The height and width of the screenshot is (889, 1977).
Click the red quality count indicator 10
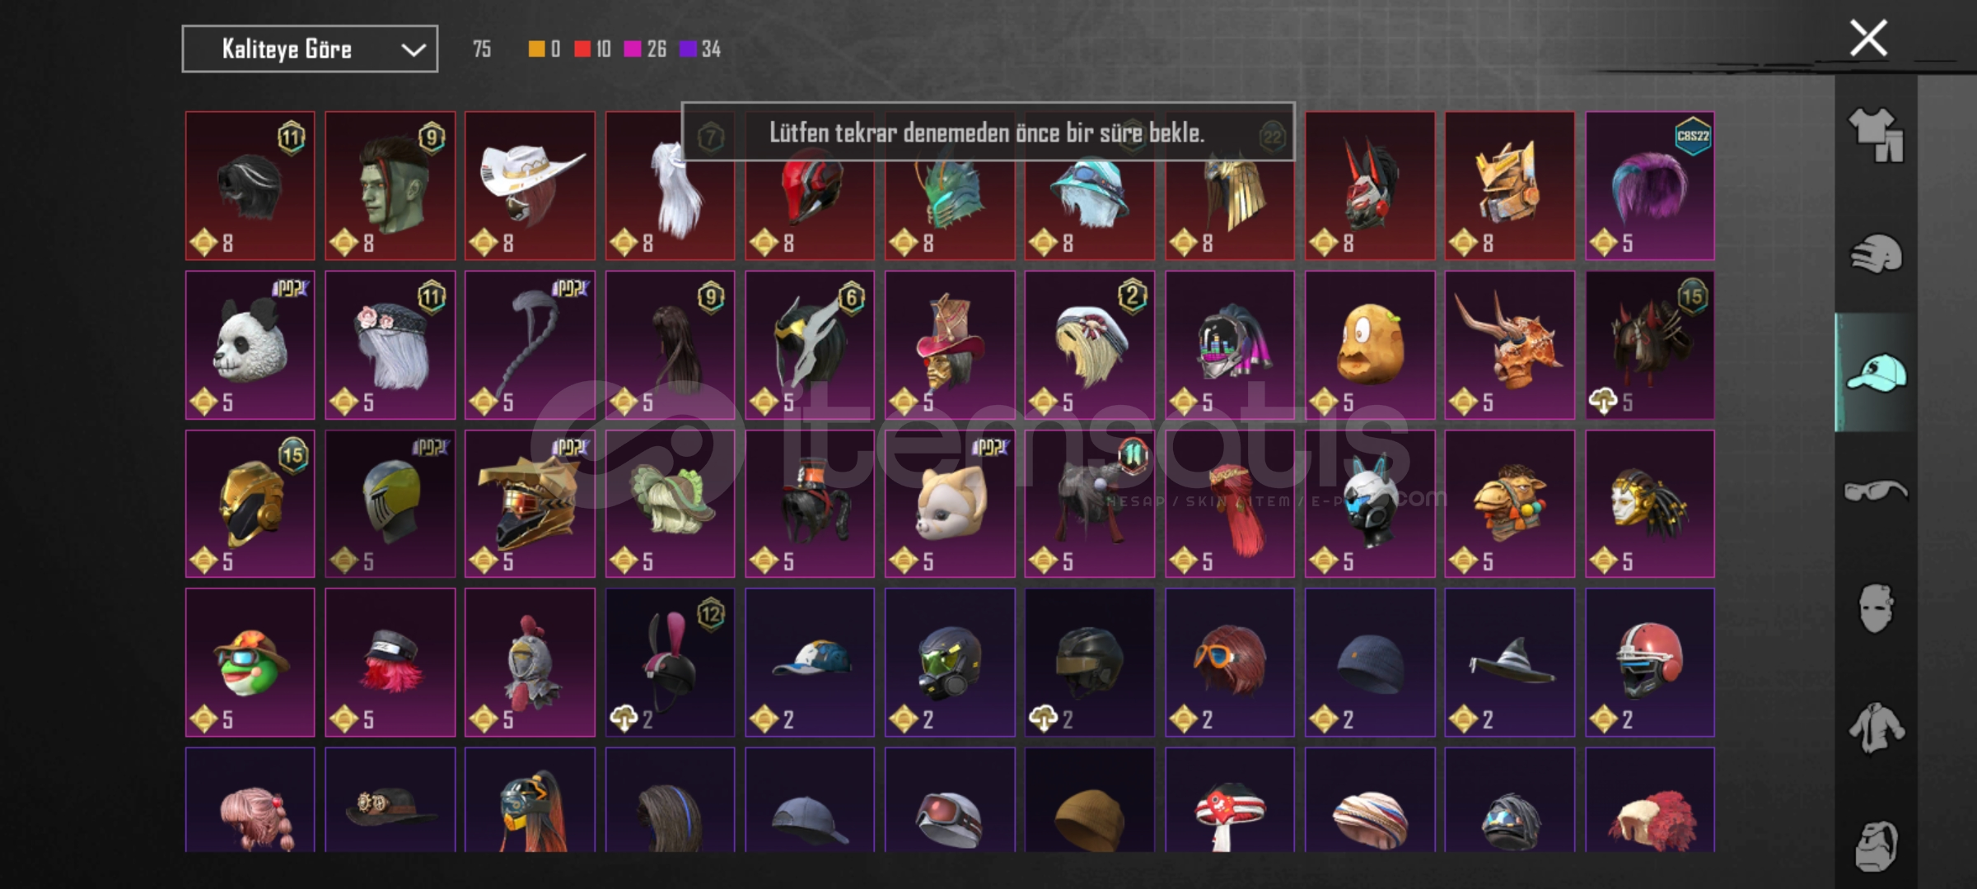[593, 49]
